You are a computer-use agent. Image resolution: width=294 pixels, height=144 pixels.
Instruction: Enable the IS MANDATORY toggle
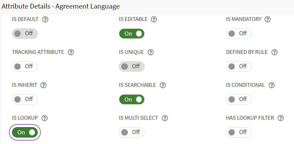click(238, 34)
